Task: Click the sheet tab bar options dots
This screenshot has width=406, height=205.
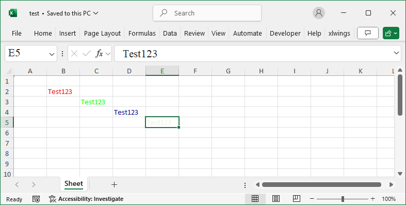Action: (x=245, y=185)
